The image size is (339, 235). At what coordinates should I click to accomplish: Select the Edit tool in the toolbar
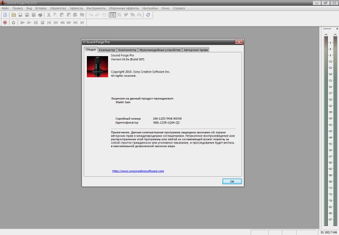(x=113, y=15)
